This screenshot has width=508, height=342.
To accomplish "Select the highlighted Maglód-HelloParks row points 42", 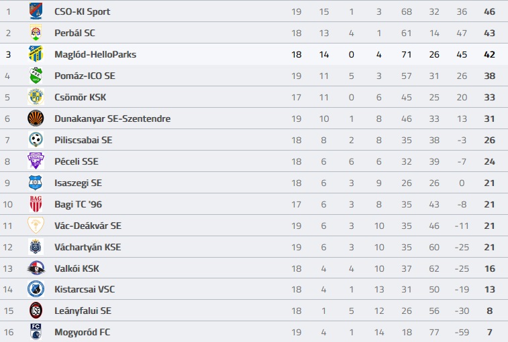I will [489, 54].
